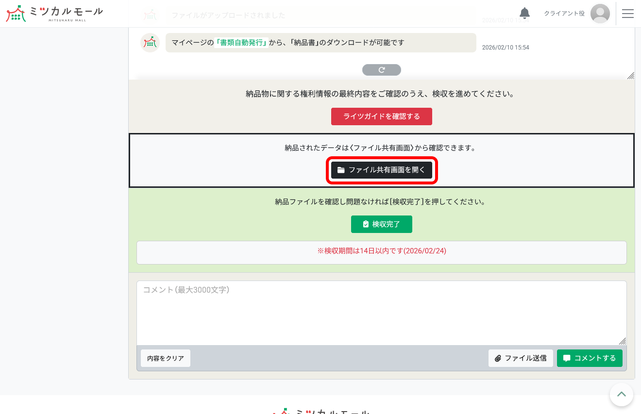Open the ファイル共有画面を開く button

click(x=382, y=170)
